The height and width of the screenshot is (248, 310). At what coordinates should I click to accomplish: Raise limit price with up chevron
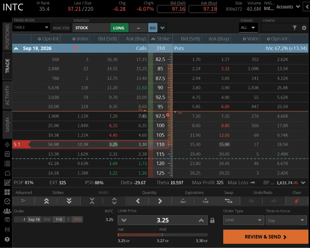point(201,220)
